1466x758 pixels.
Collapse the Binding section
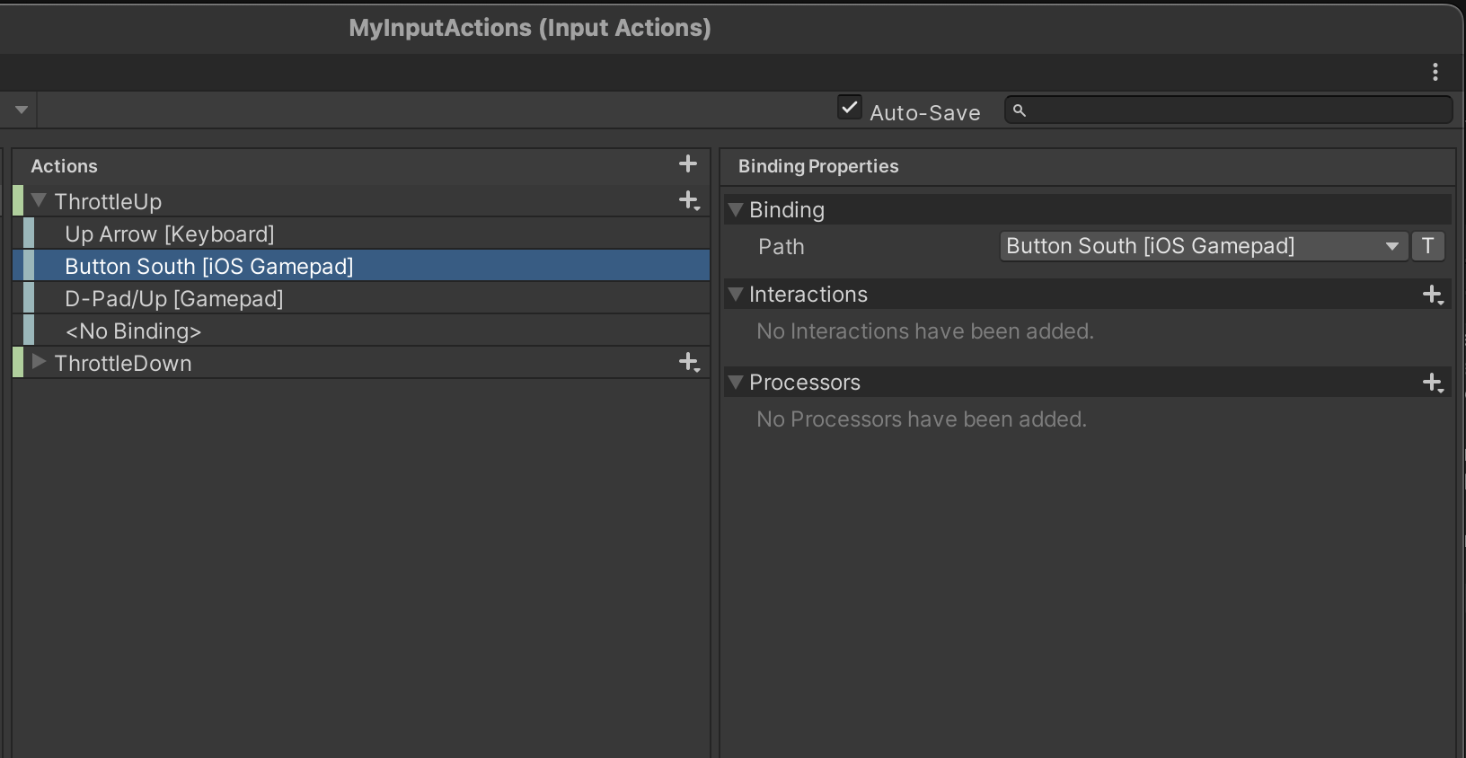(736, 210)
